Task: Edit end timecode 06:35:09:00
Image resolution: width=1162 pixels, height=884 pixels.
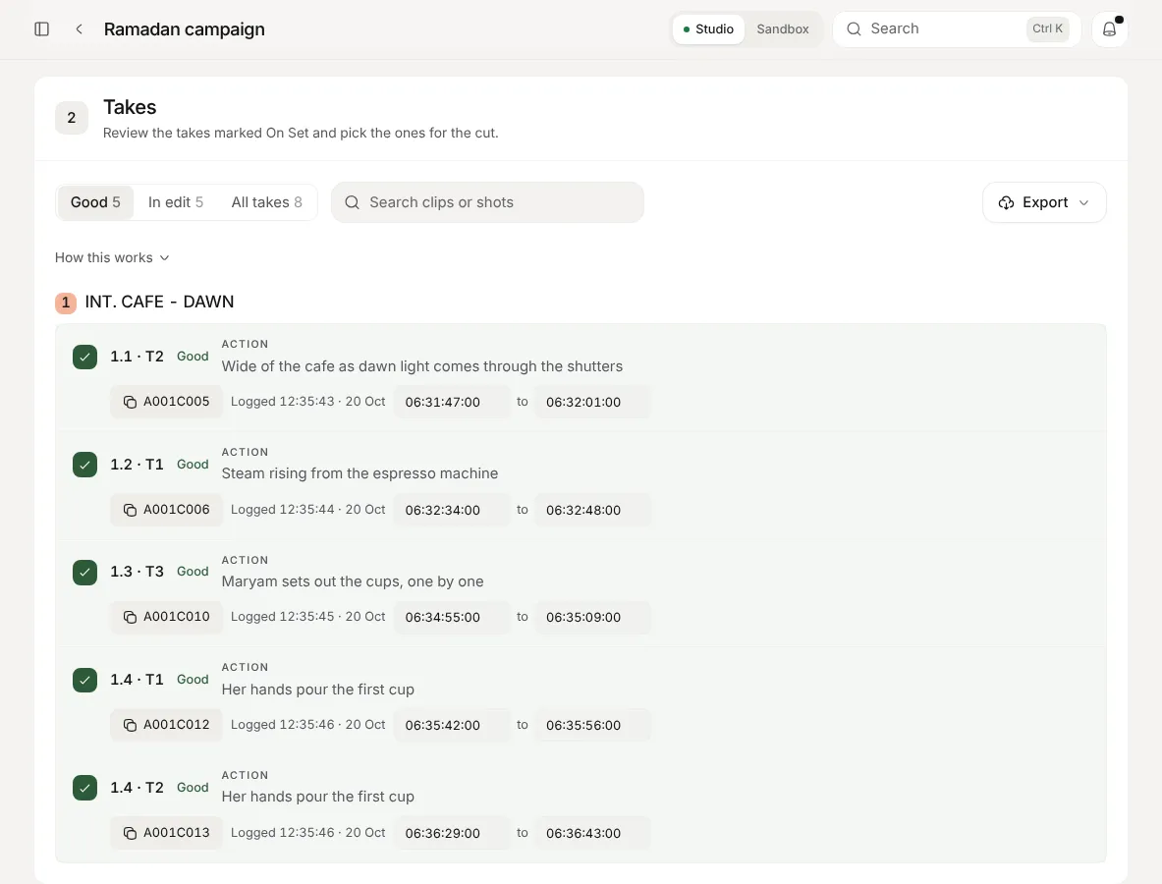Action: coord(592,617)
